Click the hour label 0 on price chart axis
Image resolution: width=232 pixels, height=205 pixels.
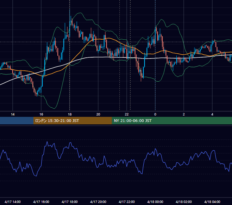[155, 114]
